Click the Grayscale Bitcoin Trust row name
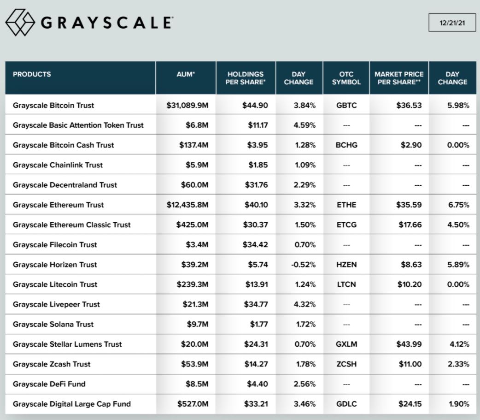Image resolution: width=480 pixels, height=420 pixels. click(x=53, y=106)
